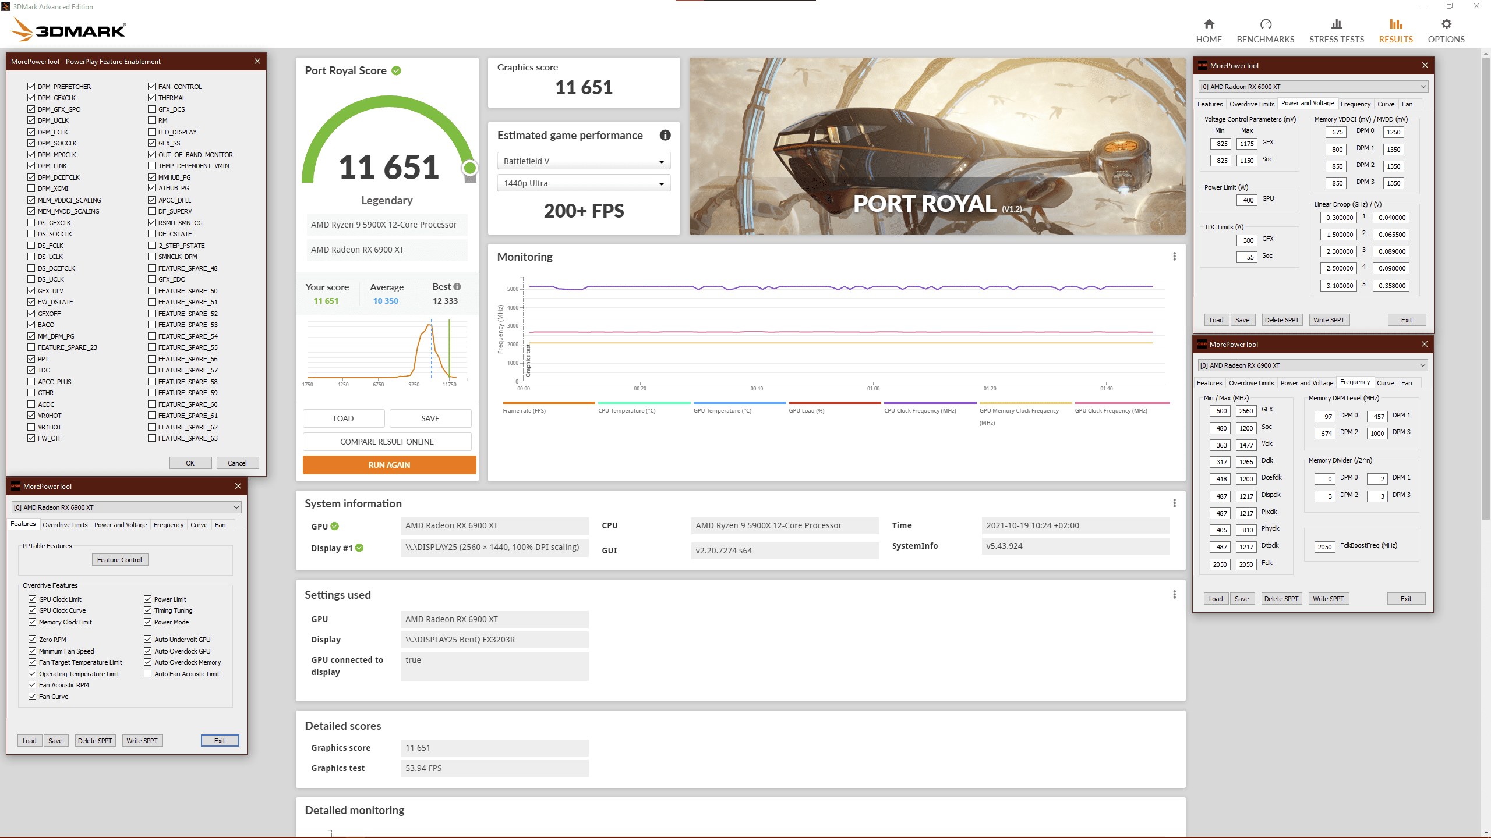Toggle the FAN_CONTROL checkbox
1491x838 pixels.
(151, 86)
